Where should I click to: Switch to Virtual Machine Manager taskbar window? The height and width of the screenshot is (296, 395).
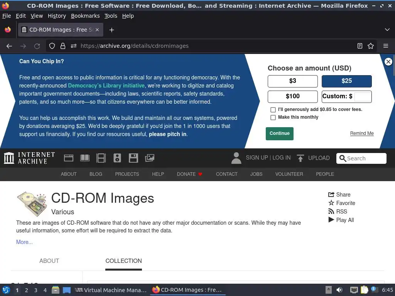click(x=111, y=290)
